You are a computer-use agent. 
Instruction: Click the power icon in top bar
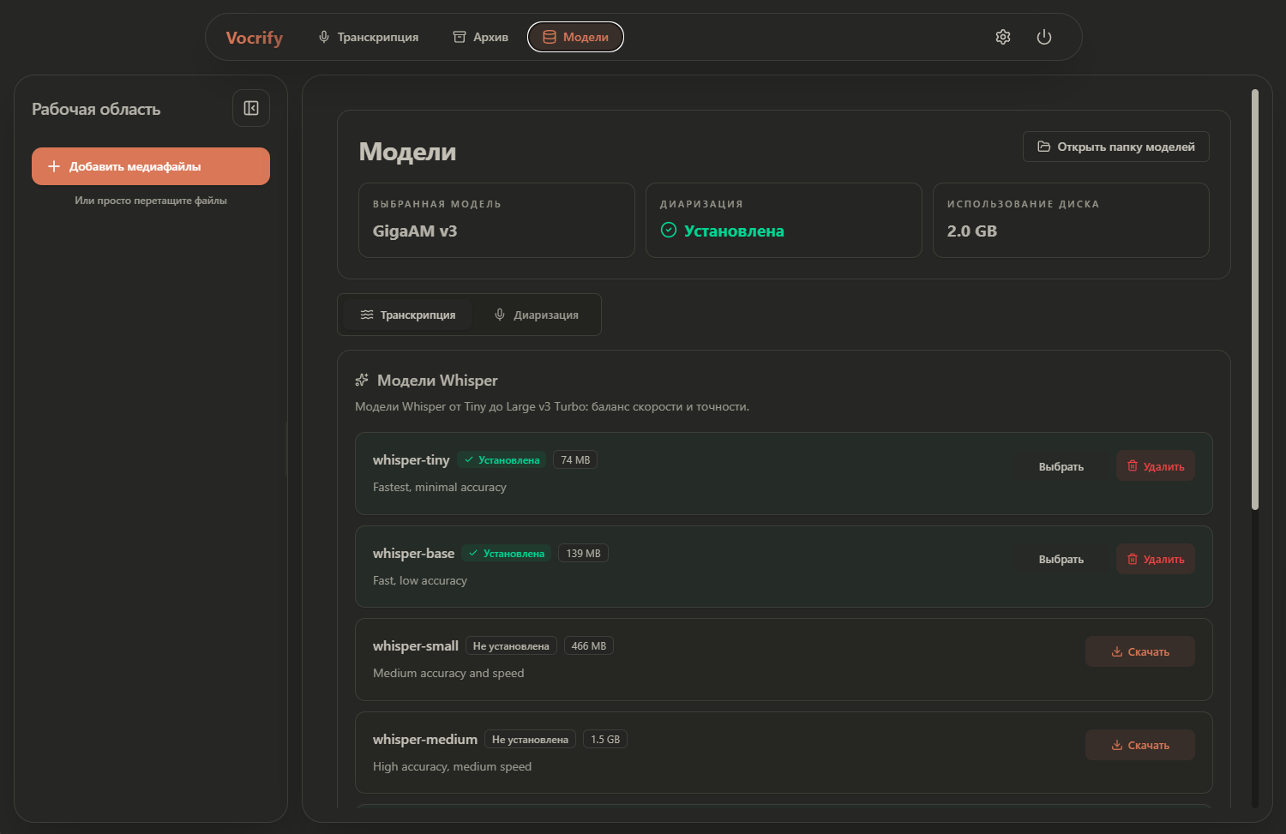(x=1043, y=37)
